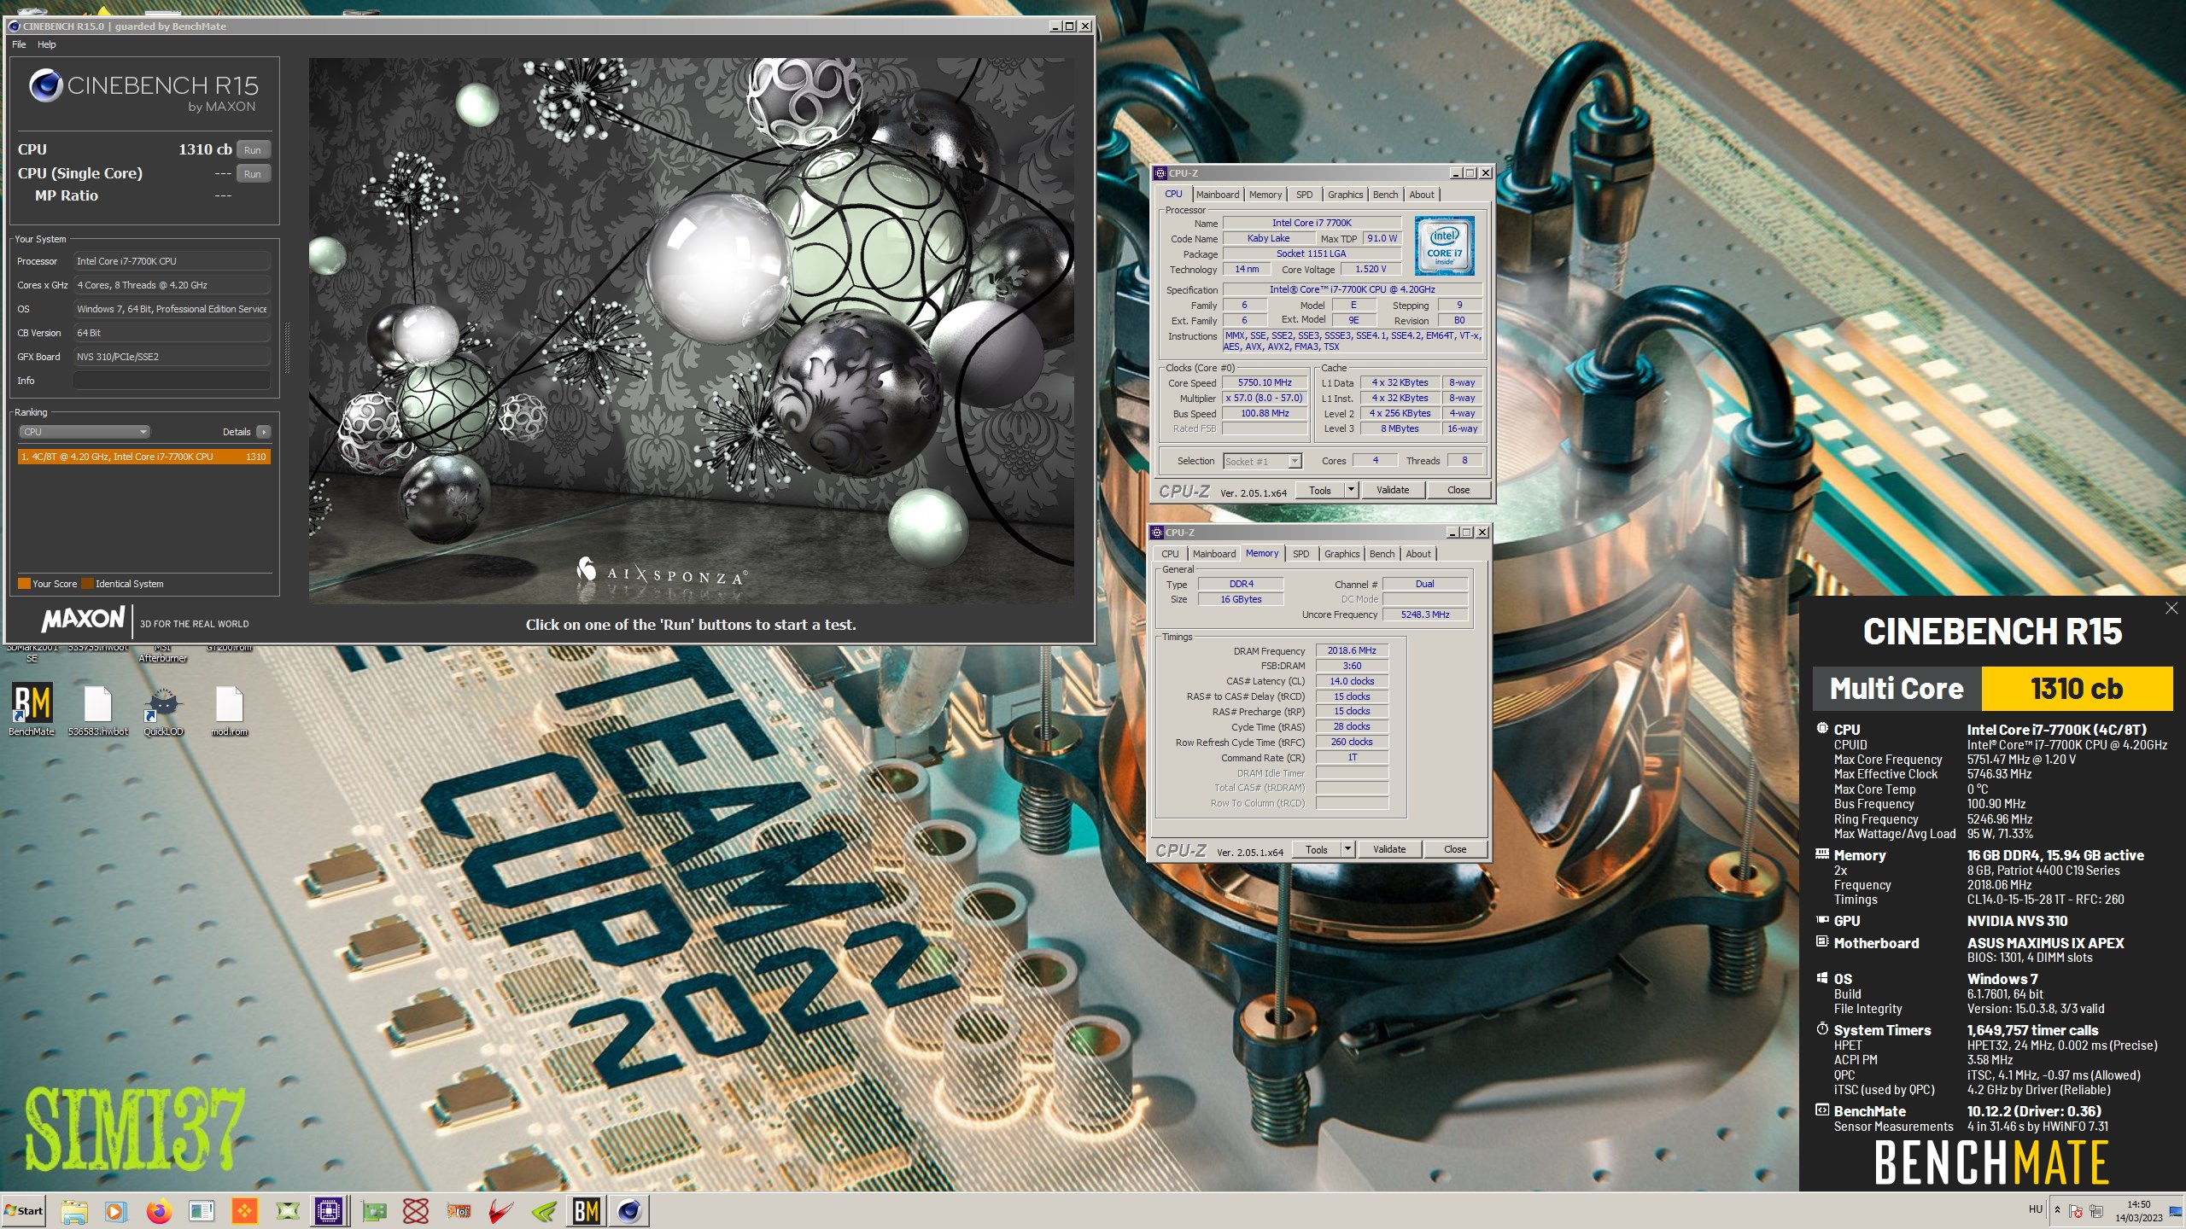The width and height of the screenshot is (2186, 1229).
Task: Click the Core Speed 5750.10 MHz value
Action: click(x=1265, y=382)
